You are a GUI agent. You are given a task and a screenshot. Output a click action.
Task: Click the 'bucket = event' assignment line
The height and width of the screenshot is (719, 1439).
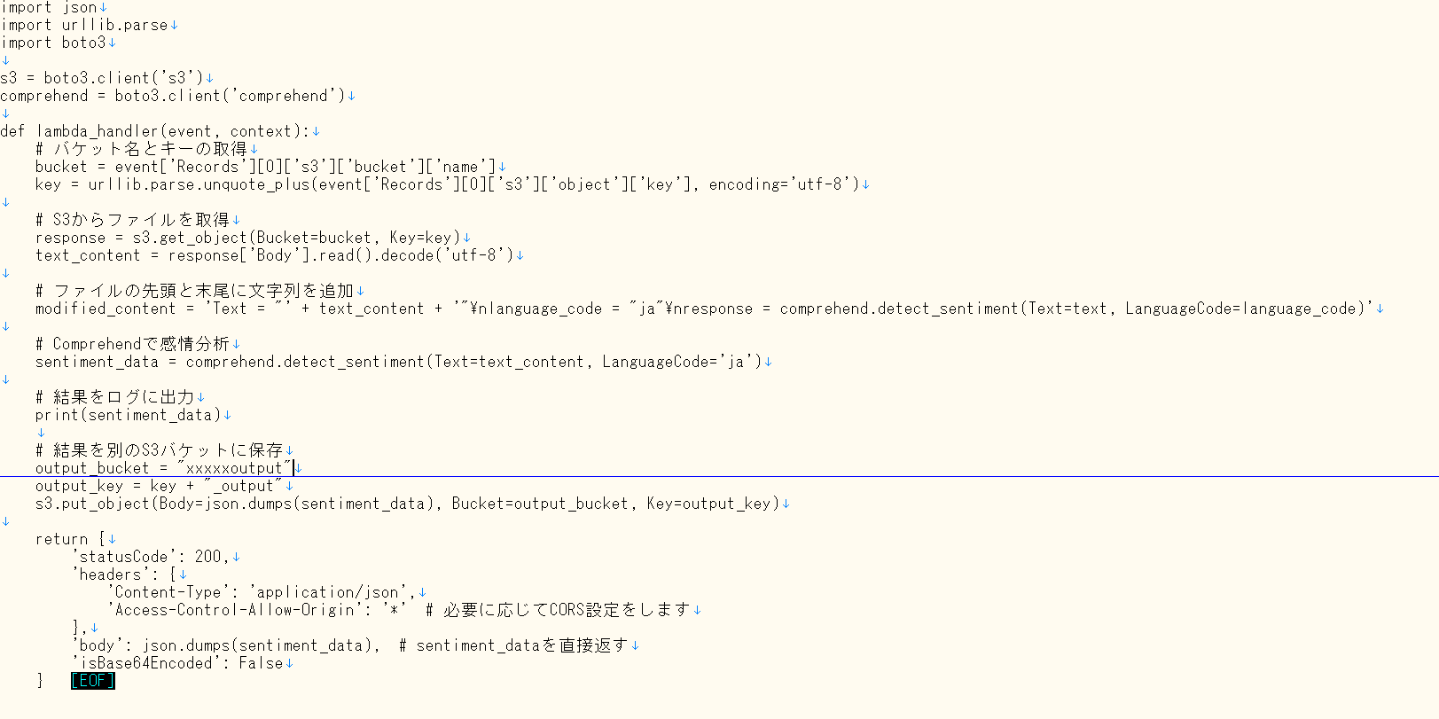264,167
